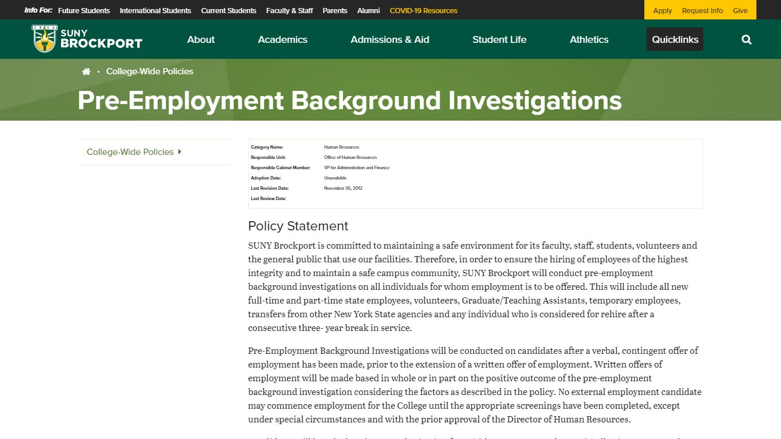Follow the Alumni link
781x439 pixels.
coord(368,10)
